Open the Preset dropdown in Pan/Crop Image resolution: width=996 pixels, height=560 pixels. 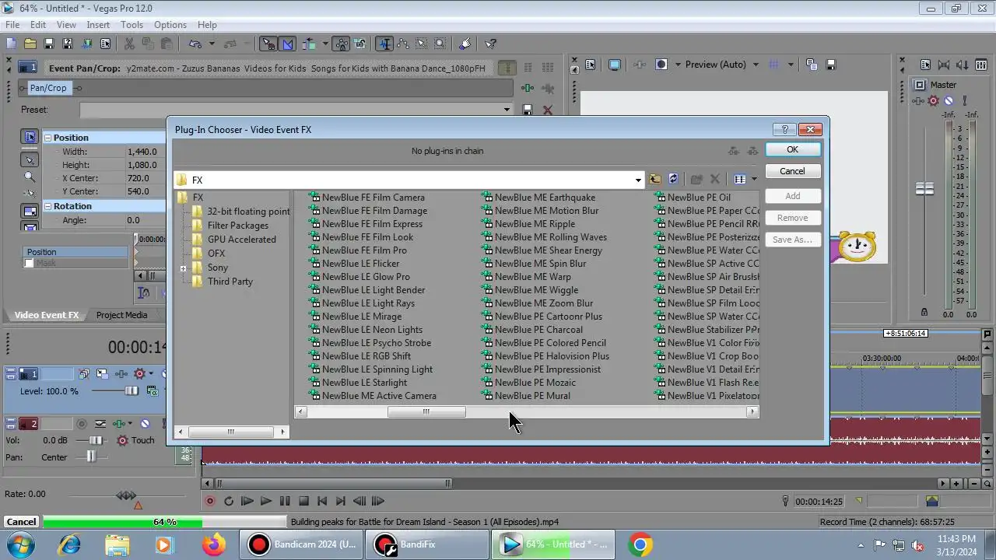507,110
